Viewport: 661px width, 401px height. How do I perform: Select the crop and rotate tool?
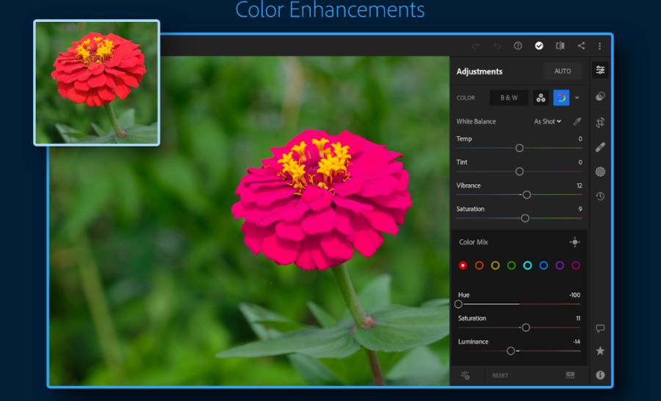click(600, 122)
